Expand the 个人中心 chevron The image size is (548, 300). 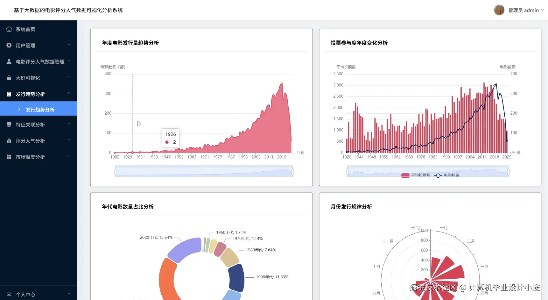tap(69, 294)
